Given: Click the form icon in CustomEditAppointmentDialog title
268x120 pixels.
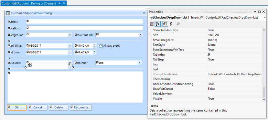Looking at the screenshot, I should 8,13.
